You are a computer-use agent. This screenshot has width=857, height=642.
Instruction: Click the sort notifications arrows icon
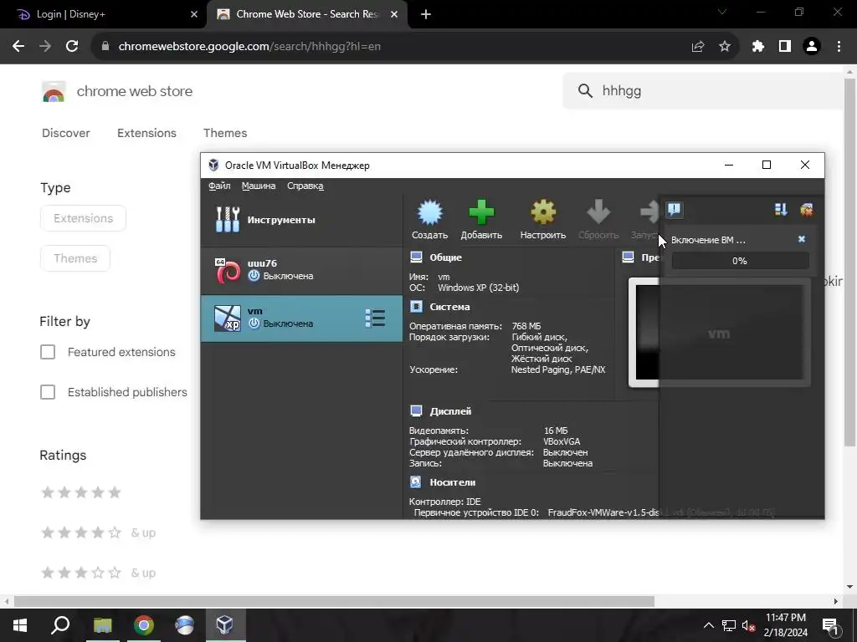[x=781, y=210]
